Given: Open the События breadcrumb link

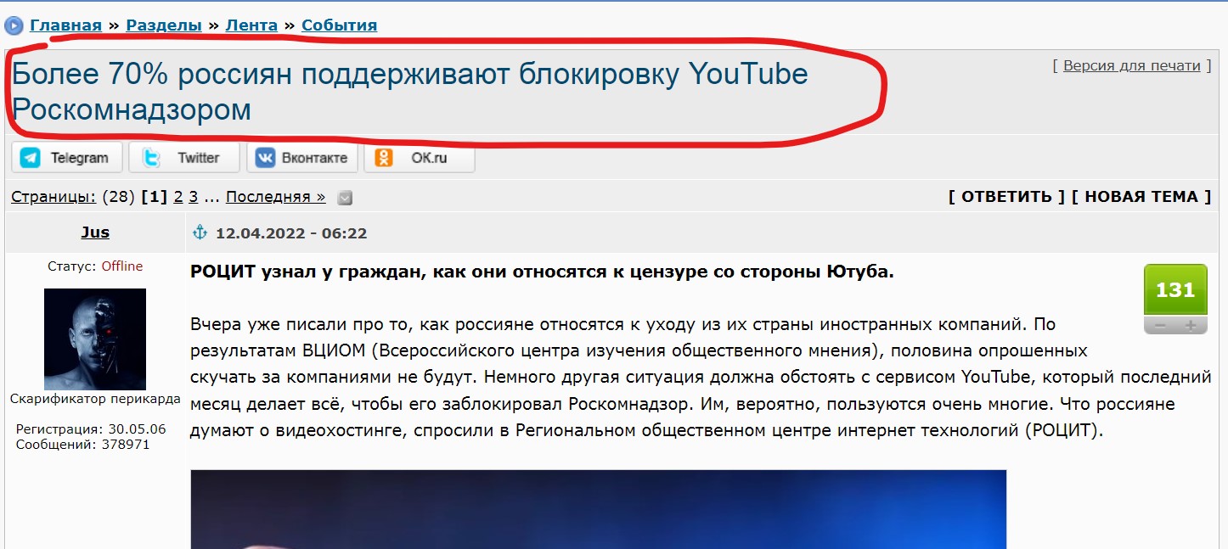Looking at the screenshot, I should (339, 25).
